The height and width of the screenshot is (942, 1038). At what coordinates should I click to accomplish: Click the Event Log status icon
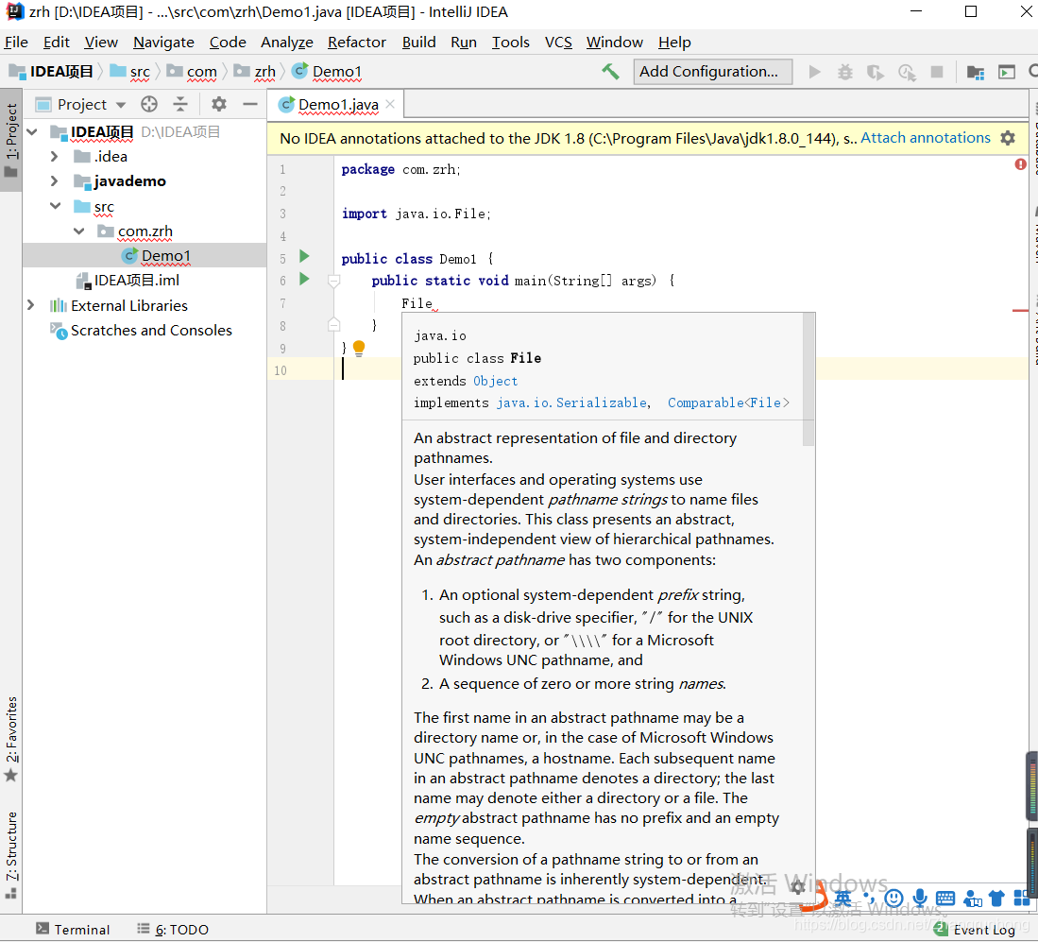(941, 929)
